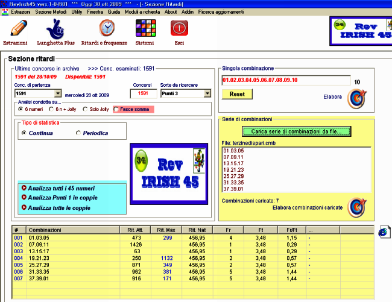Click the Fr/Ft column header
Viewport: 392px width, 302px height.
(x=292, y=230)
